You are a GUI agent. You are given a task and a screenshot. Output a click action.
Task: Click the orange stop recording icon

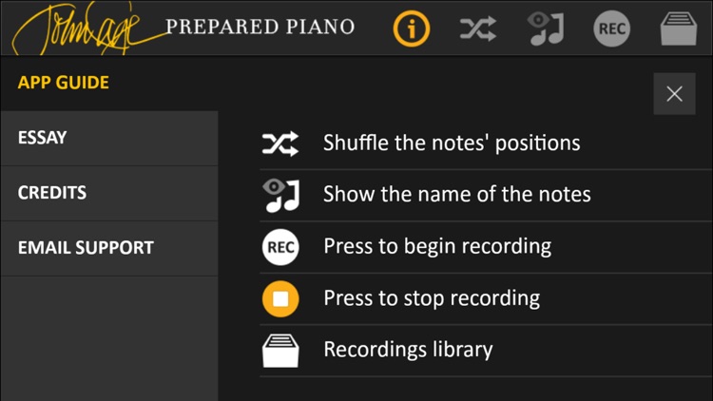click(280, 298)
